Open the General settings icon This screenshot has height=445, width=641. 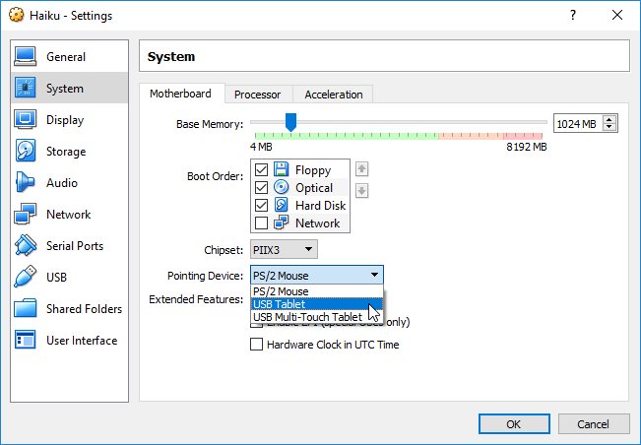[27, 57]
